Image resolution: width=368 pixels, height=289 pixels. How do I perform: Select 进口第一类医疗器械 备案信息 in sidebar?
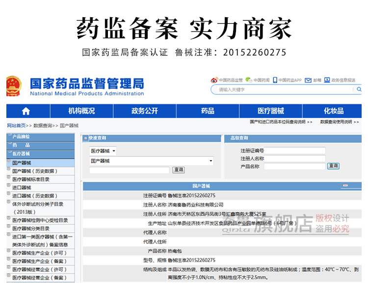42,241
